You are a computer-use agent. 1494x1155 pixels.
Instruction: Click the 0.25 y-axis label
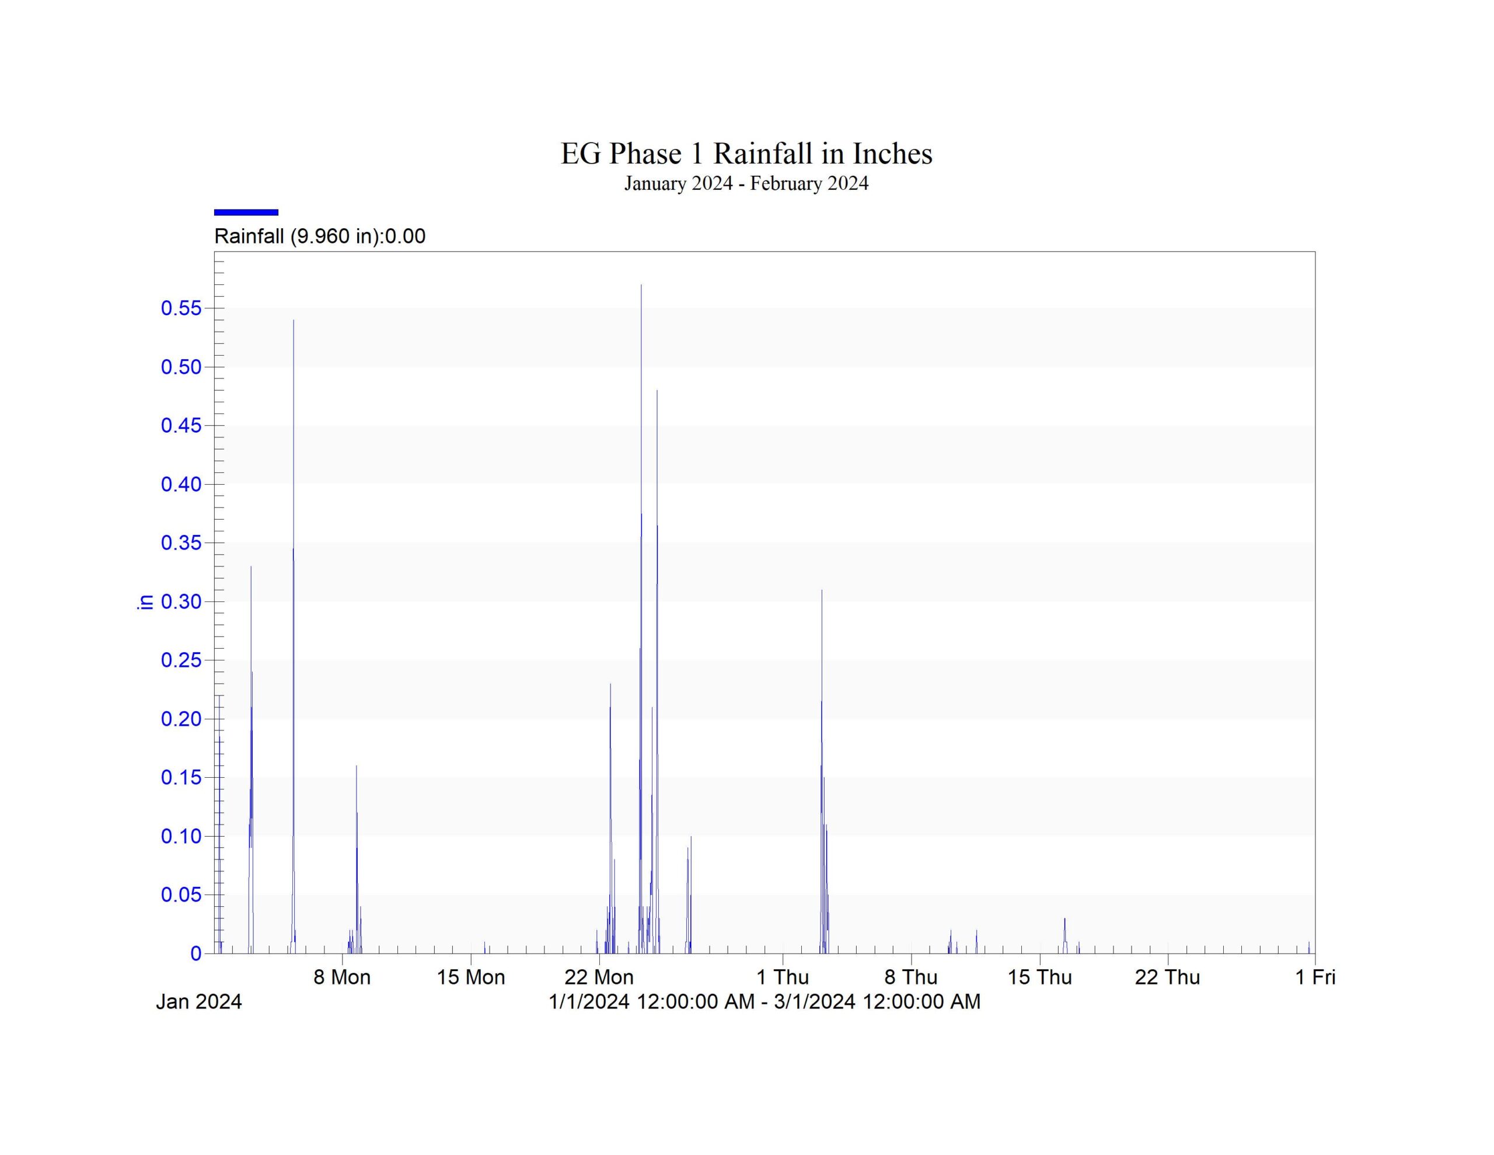pyautogui.click(x=181, y=660)
